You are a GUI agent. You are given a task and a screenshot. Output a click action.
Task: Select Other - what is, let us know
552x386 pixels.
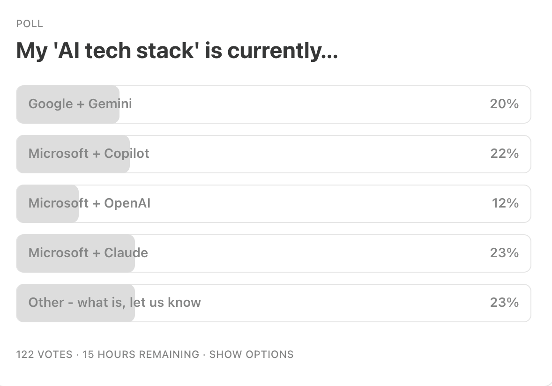(274, 303)
